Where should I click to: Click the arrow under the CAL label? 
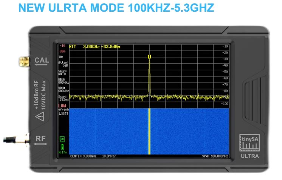[x=41, y=65]
